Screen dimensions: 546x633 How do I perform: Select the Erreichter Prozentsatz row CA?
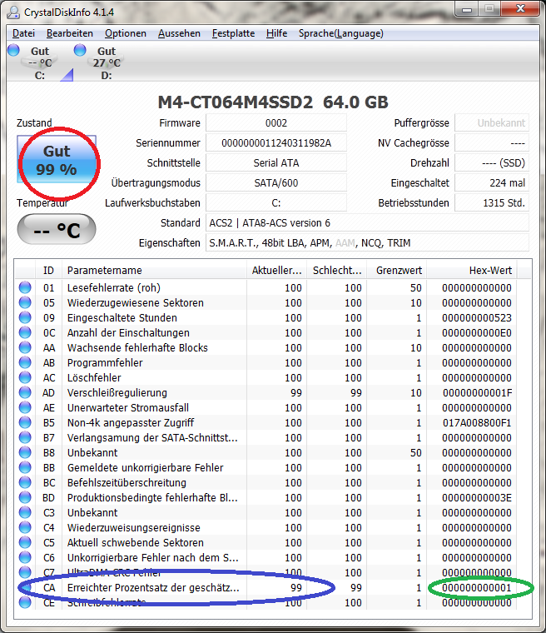point(266,587)
